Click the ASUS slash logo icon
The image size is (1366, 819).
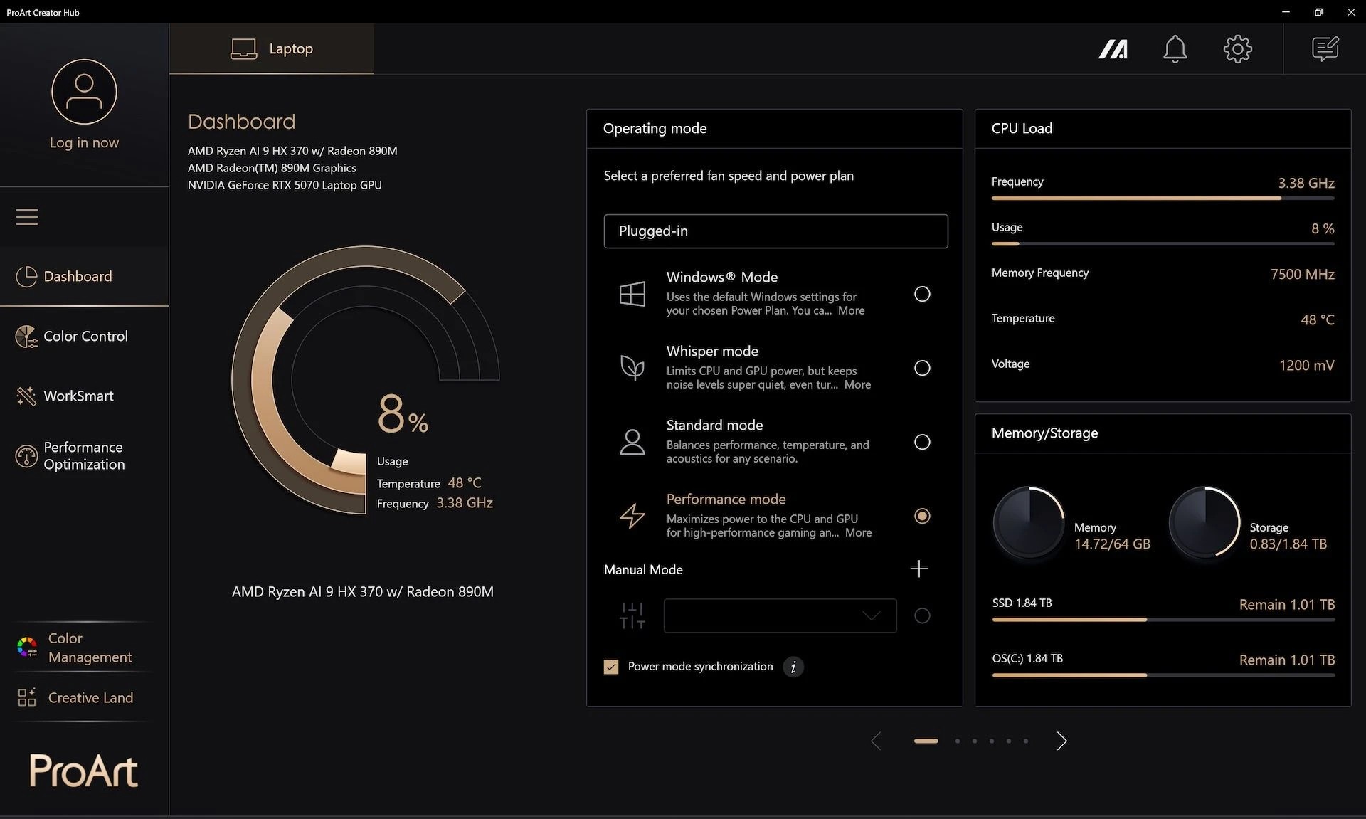tap(1113, 49)
